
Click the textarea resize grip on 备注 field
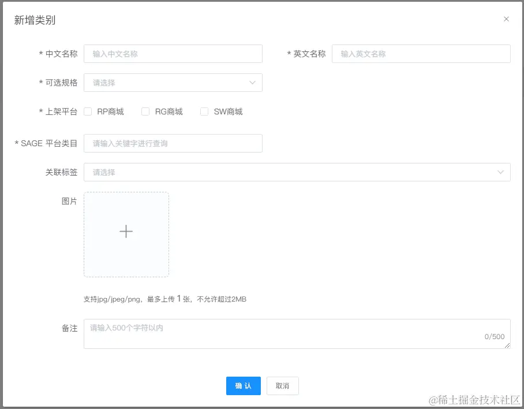pos(507,346)
